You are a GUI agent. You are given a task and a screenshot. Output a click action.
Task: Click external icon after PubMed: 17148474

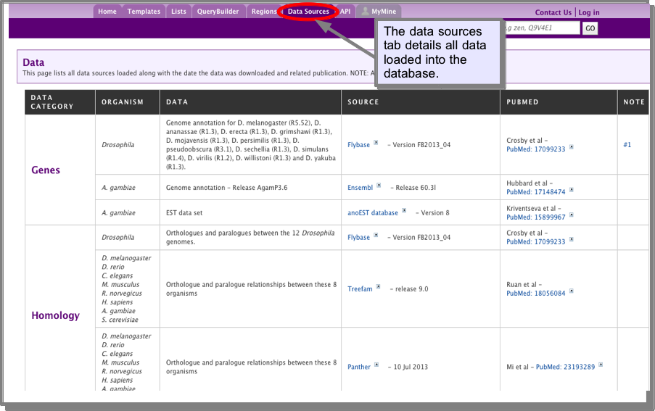[572, 190]
